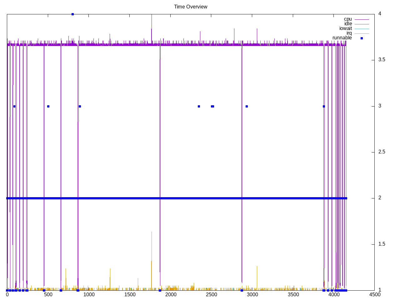Click the 'Time Overview' chart title
This screenshot has height=300, width=400.
pos(191,7)
